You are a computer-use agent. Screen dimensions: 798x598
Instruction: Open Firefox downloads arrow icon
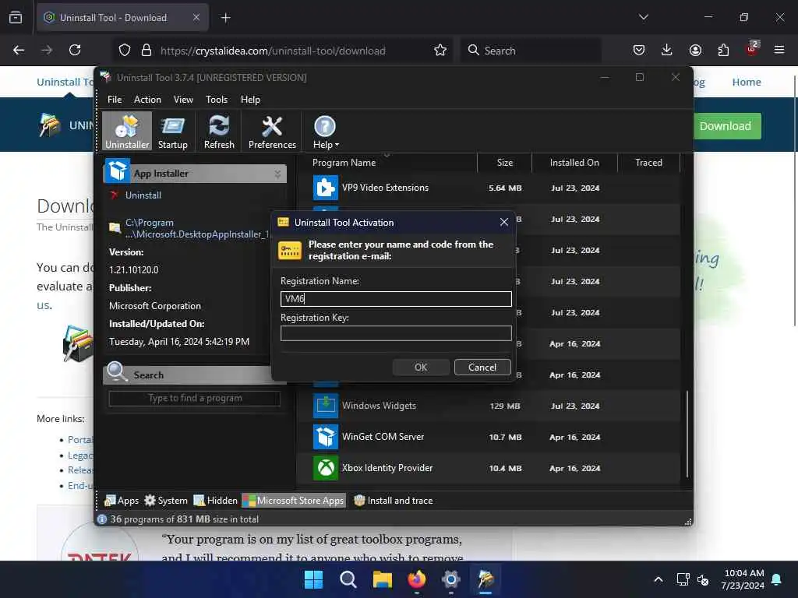pyautogui.click(x=667, y=50)
